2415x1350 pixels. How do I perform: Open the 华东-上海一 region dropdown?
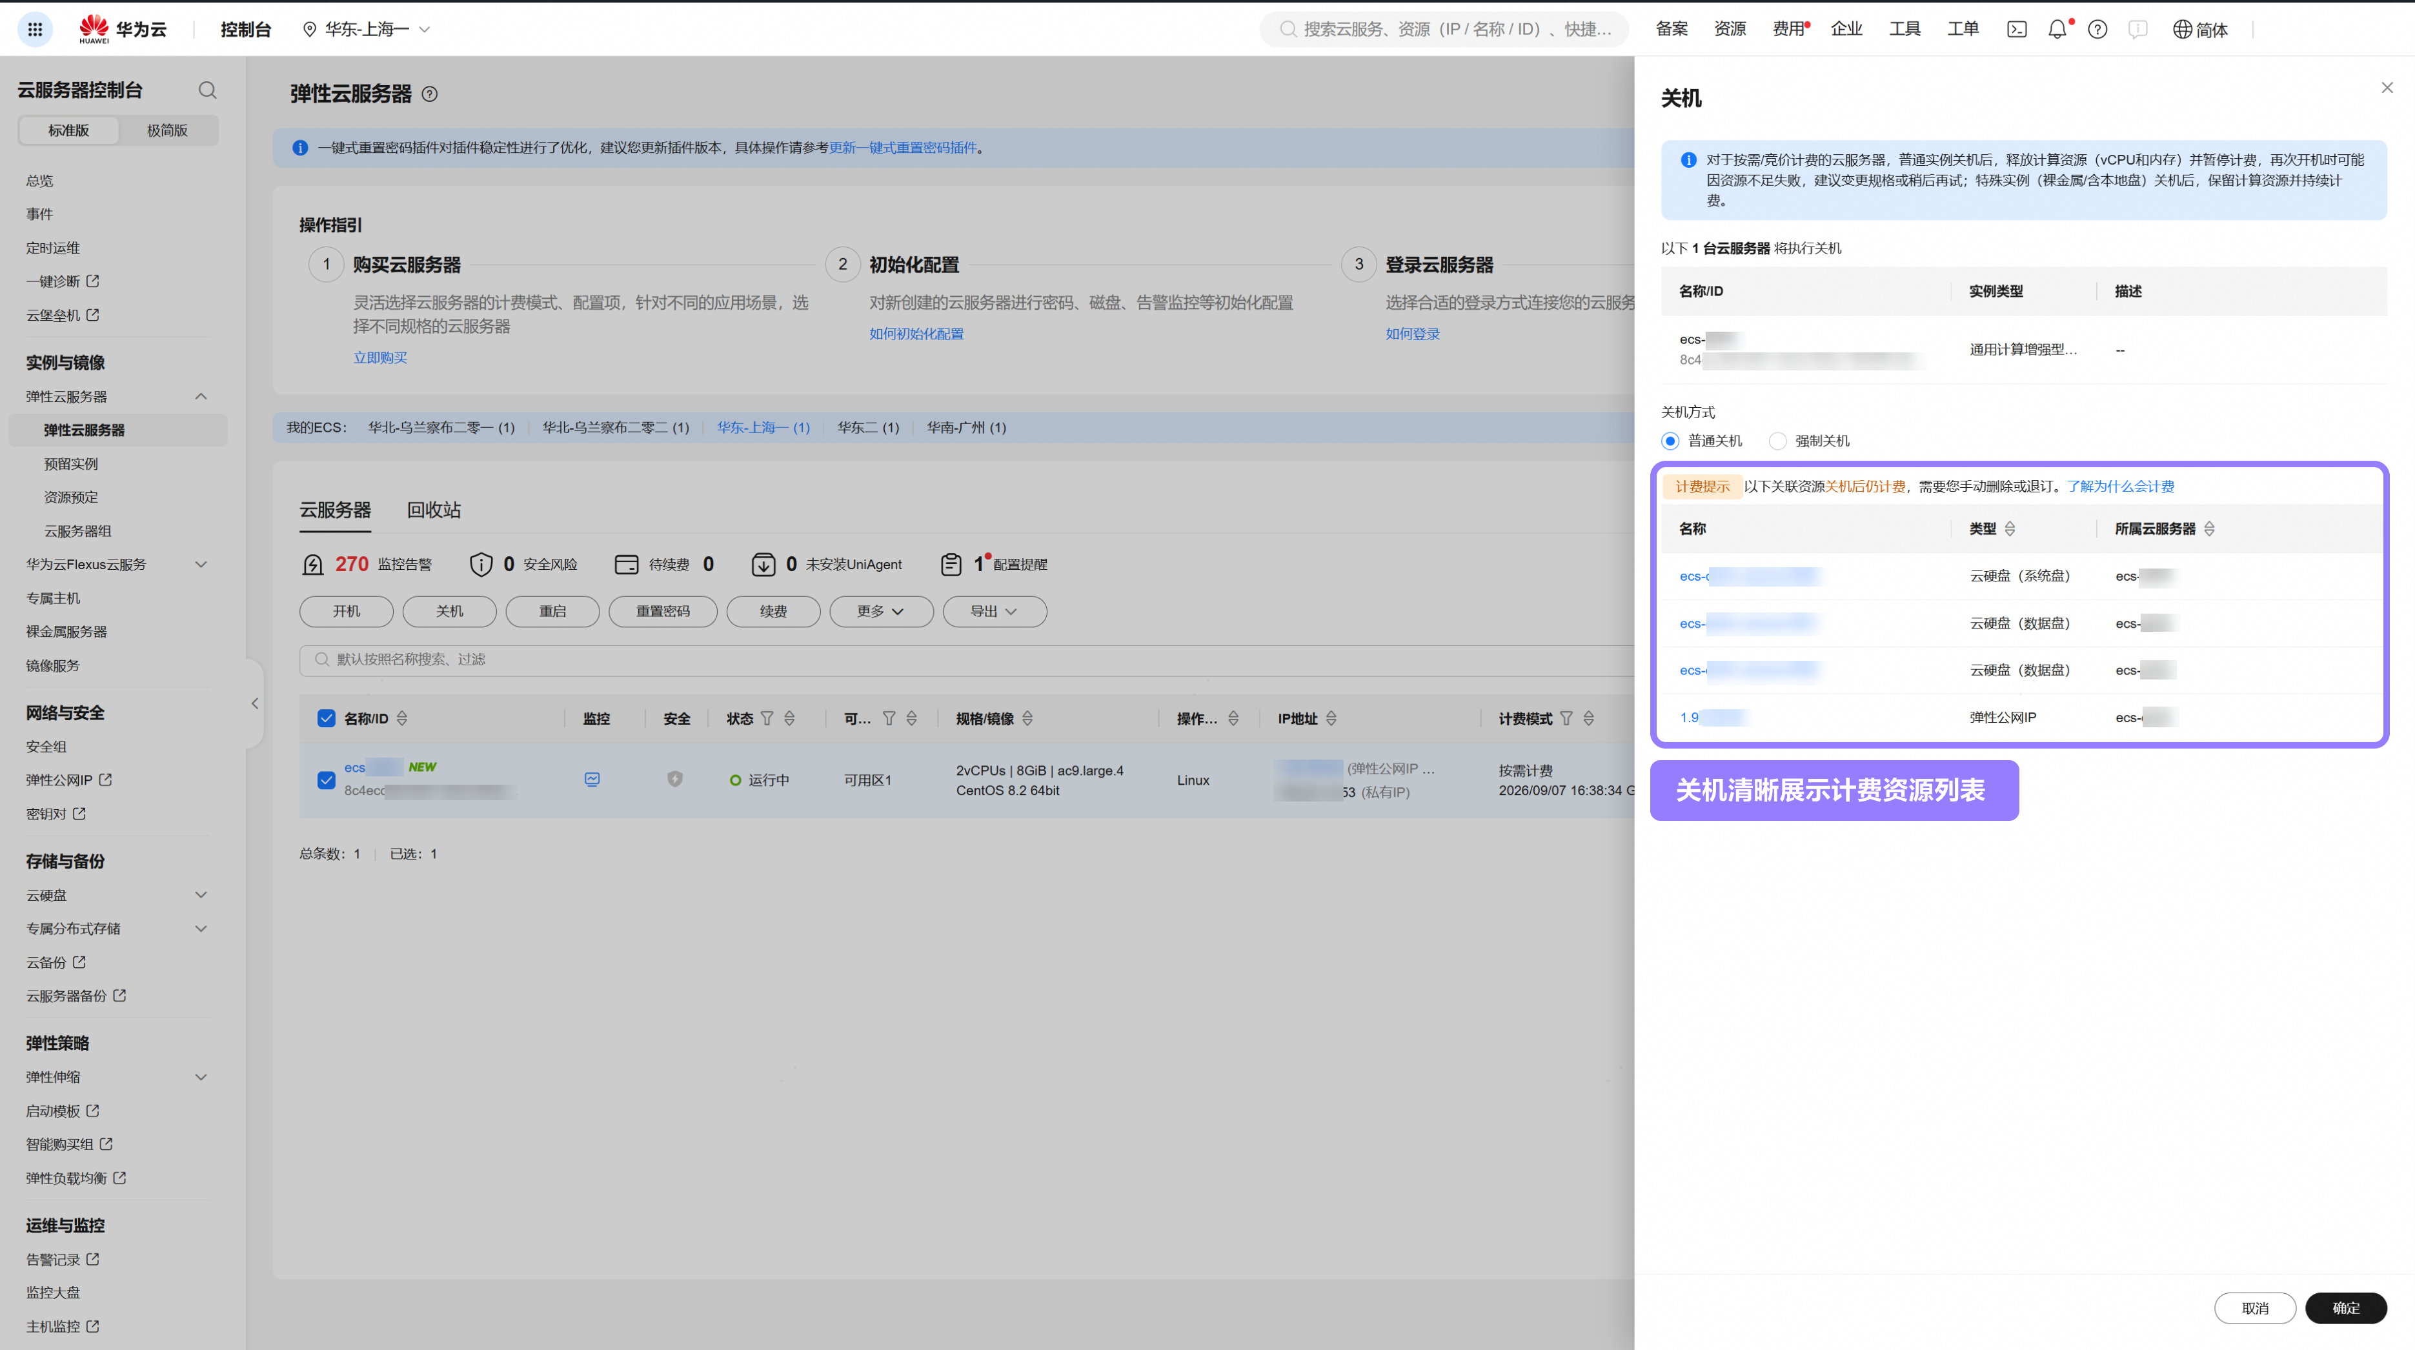(367, 29)
